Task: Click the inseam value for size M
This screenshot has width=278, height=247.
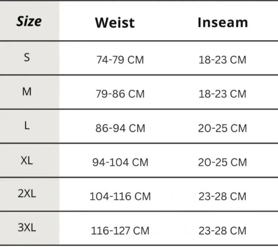Action: (222, 94)
